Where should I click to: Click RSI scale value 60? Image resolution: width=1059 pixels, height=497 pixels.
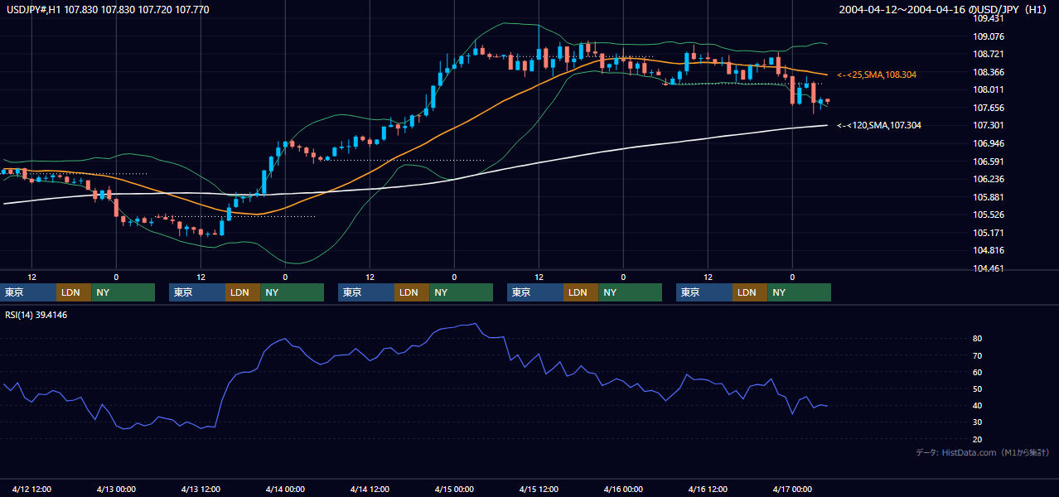click(x=978, y=372)
